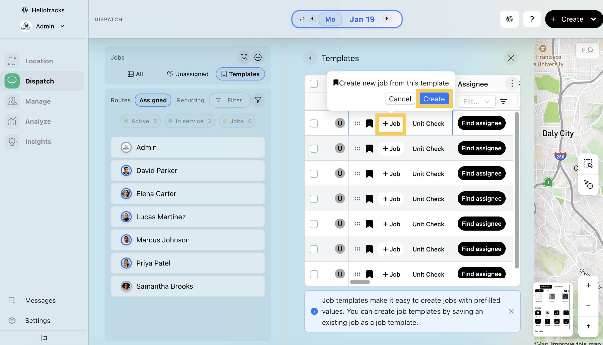The image size is (603, 345).
Task: Expand the Admin account dropdown
Action: click(x=62, y=26)
